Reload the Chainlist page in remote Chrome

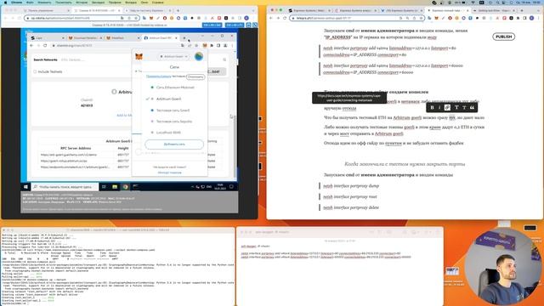[45, 45]
